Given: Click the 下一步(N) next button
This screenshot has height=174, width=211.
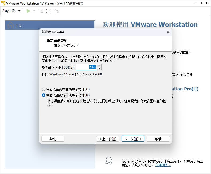Looking at the screenshot, I should 133,139.
